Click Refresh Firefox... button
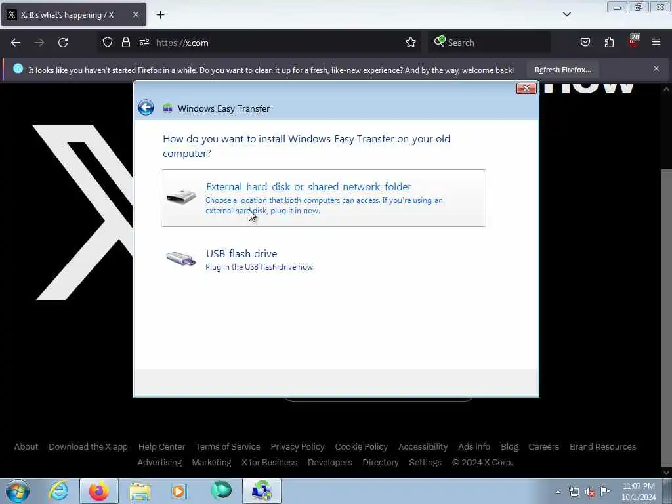672x504 pixels. pyautogui.click(x=562, y=70)
